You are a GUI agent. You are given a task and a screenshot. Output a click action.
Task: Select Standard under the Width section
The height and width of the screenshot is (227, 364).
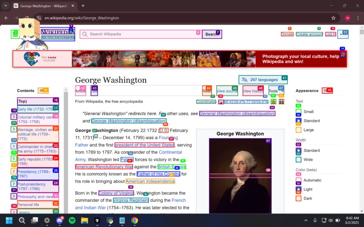pyautogui.click(x=299, y=150)
